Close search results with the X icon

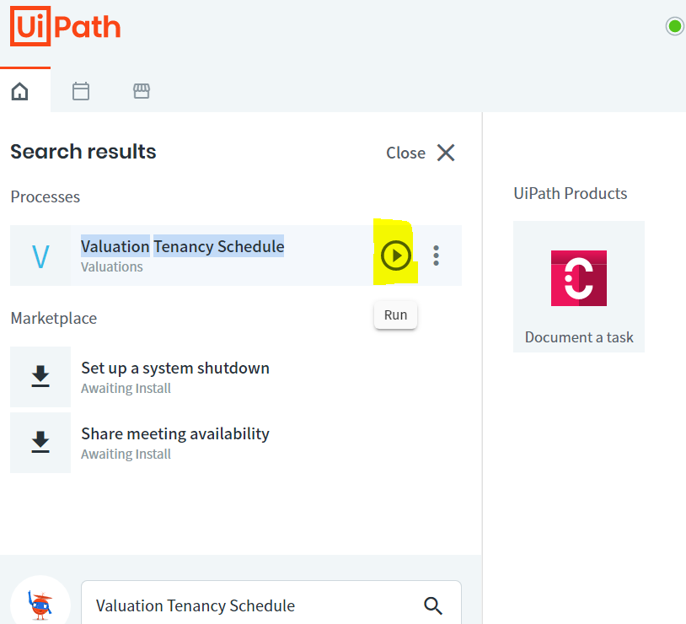tap(446, 153)
